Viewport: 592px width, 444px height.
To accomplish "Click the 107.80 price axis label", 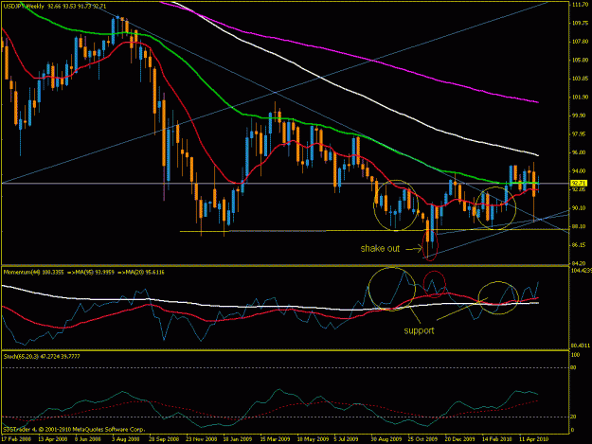I will 580,42.
